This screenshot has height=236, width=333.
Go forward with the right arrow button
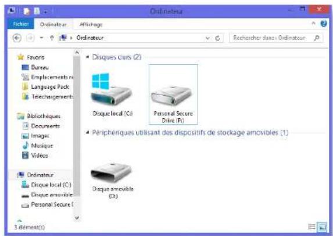coord(30,38)
